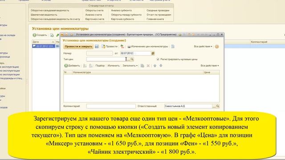Viewport: 285px width, 160px height.
Task: Click Комментарий column header in background list
Action: [x=267, y=42]
